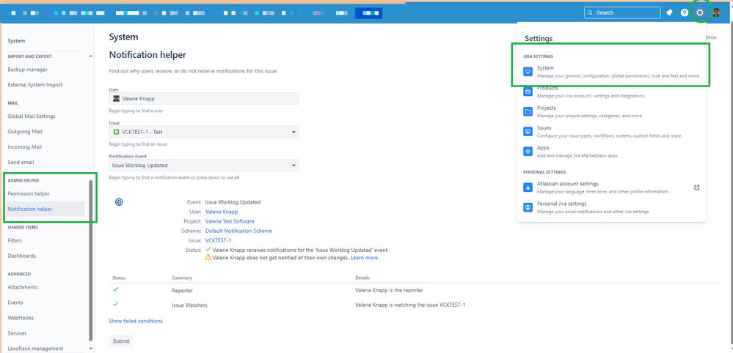
Task: Select Issues in settings menu
Action: 610,132
